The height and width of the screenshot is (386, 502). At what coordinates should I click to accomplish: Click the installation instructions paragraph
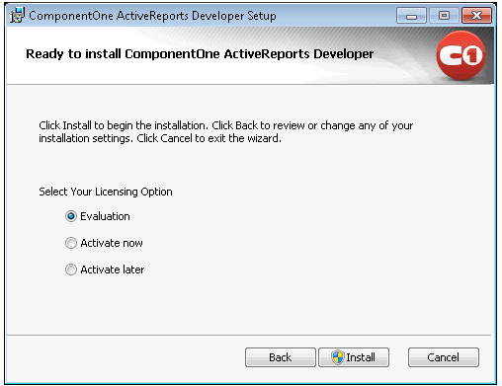[x=226, y=131]
